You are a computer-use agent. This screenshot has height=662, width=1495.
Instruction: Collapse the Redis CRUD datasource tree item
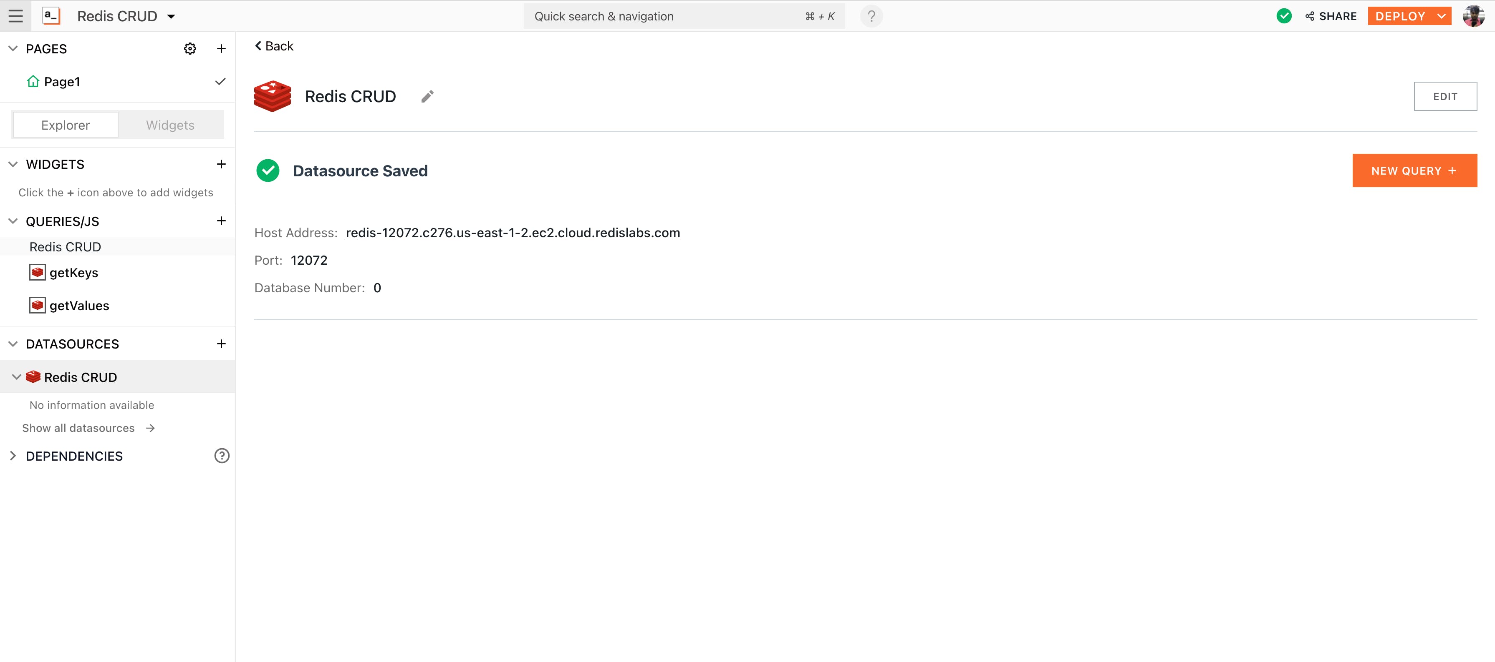point(17,377)
